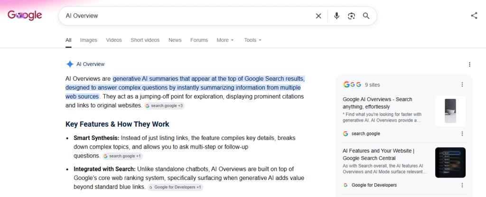
Task: Click the AI Overview label beside sparkle
Action: click(x=91, y=64)
